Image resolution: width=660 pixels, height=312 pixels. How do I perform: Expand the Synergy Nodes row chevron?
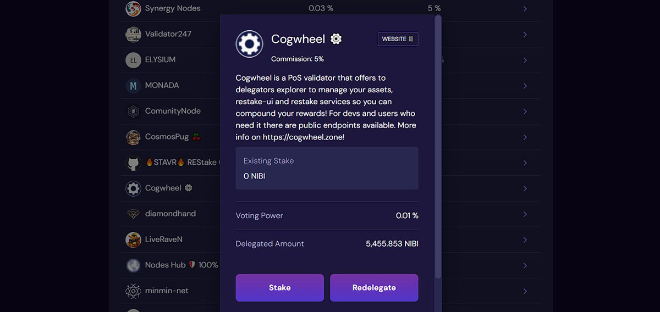pos(525,9)
